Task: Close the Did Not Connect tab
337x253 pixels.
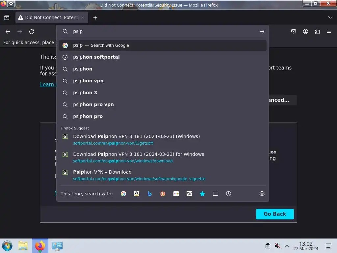Action: tap(83, 17)
